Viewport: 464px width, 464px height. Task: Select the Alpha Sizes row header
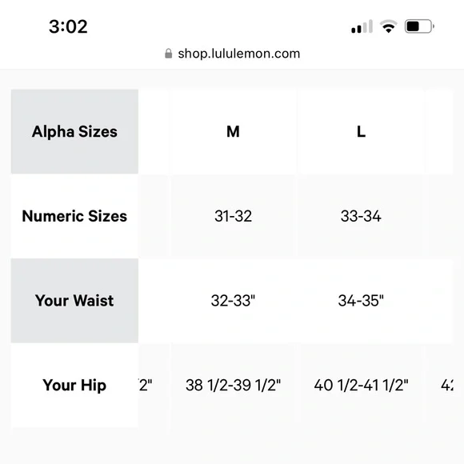[x=74, y=131]
